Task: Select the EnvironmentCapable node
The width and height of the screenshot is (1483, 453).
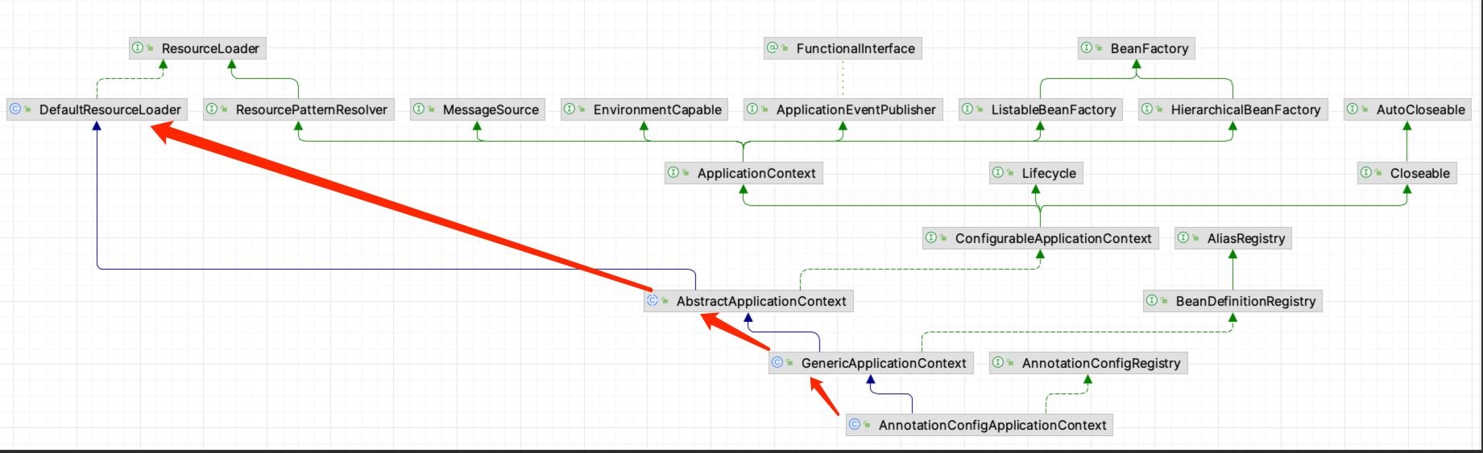Action: coord(644,109)
